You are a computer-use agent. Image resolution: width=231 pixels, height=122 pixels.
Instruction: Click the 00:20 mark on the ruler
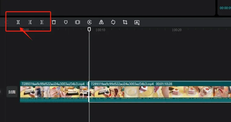click(x=177, y=30)
